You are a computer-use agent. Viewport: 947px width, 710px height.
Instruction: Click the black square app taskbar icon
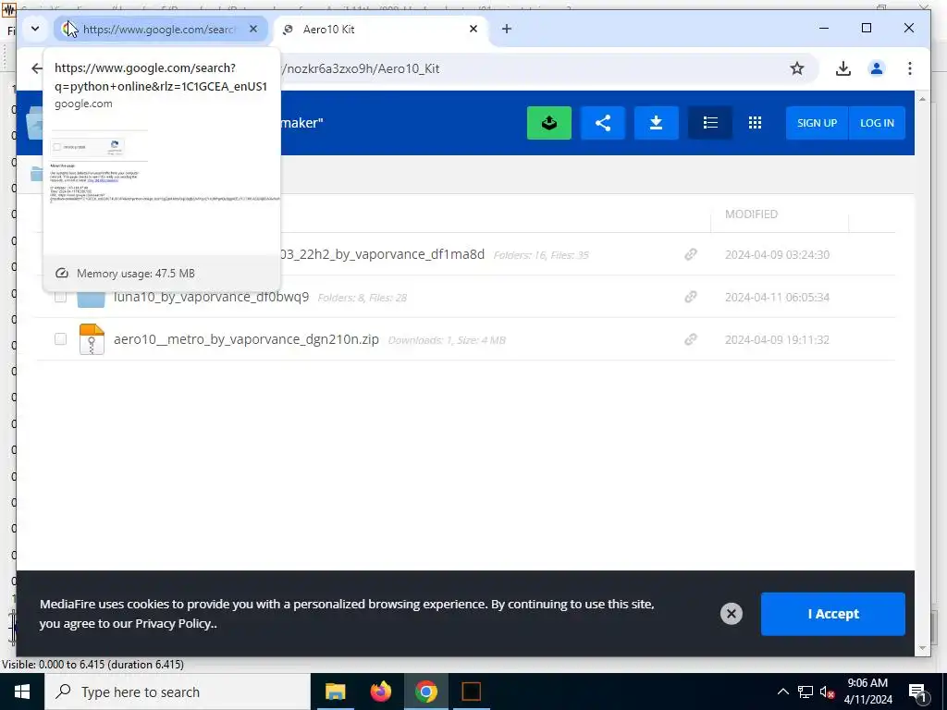point(471,692)
